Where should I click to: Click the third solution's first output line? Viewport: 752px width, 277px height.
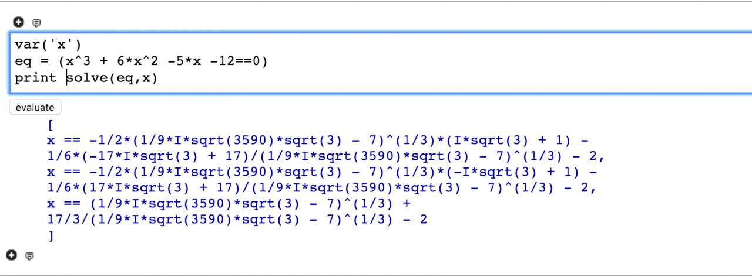[229, 204]
